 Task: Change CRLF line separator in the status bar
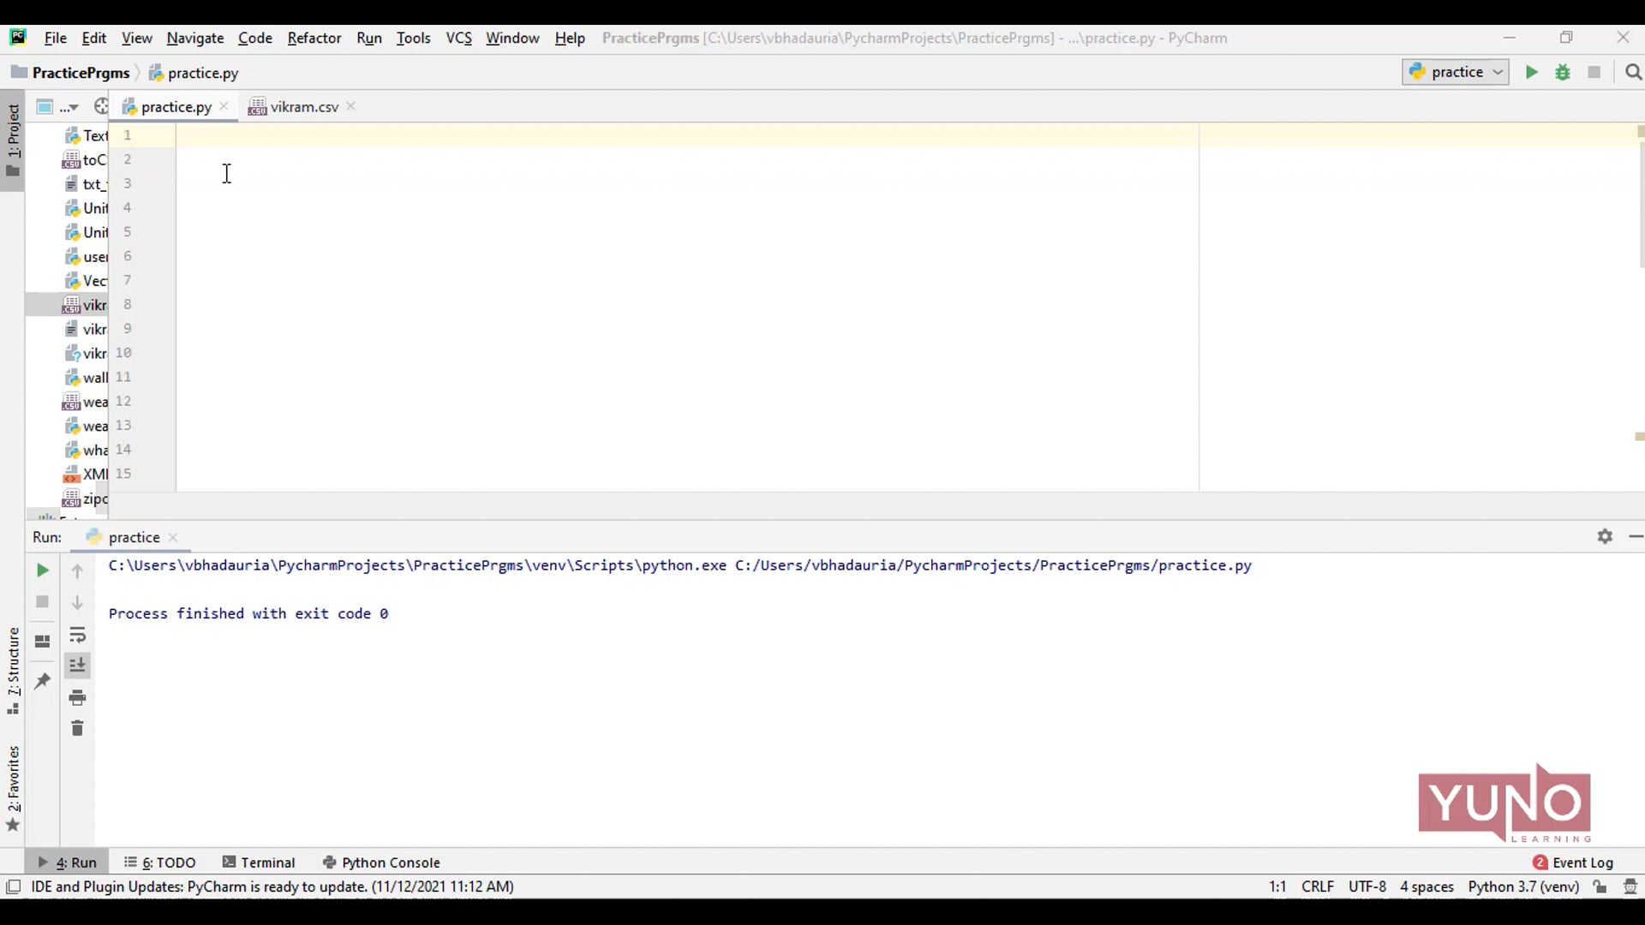tap(1318, 886)
